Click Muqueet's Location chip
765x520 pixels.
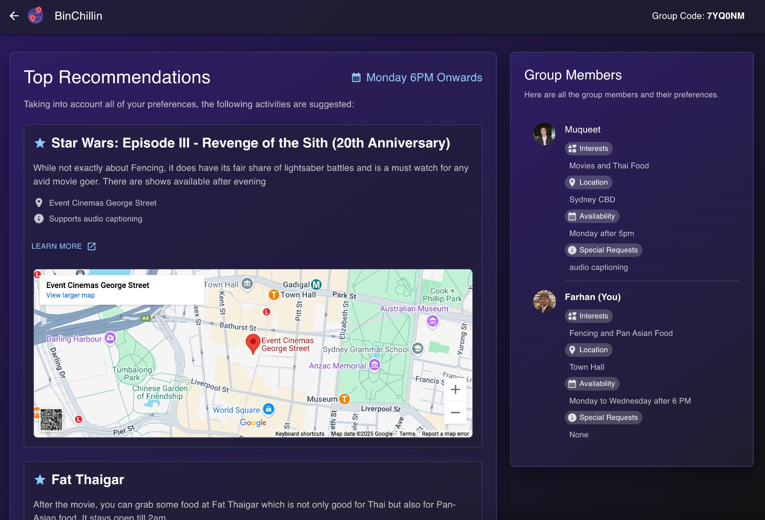[589, 182]
